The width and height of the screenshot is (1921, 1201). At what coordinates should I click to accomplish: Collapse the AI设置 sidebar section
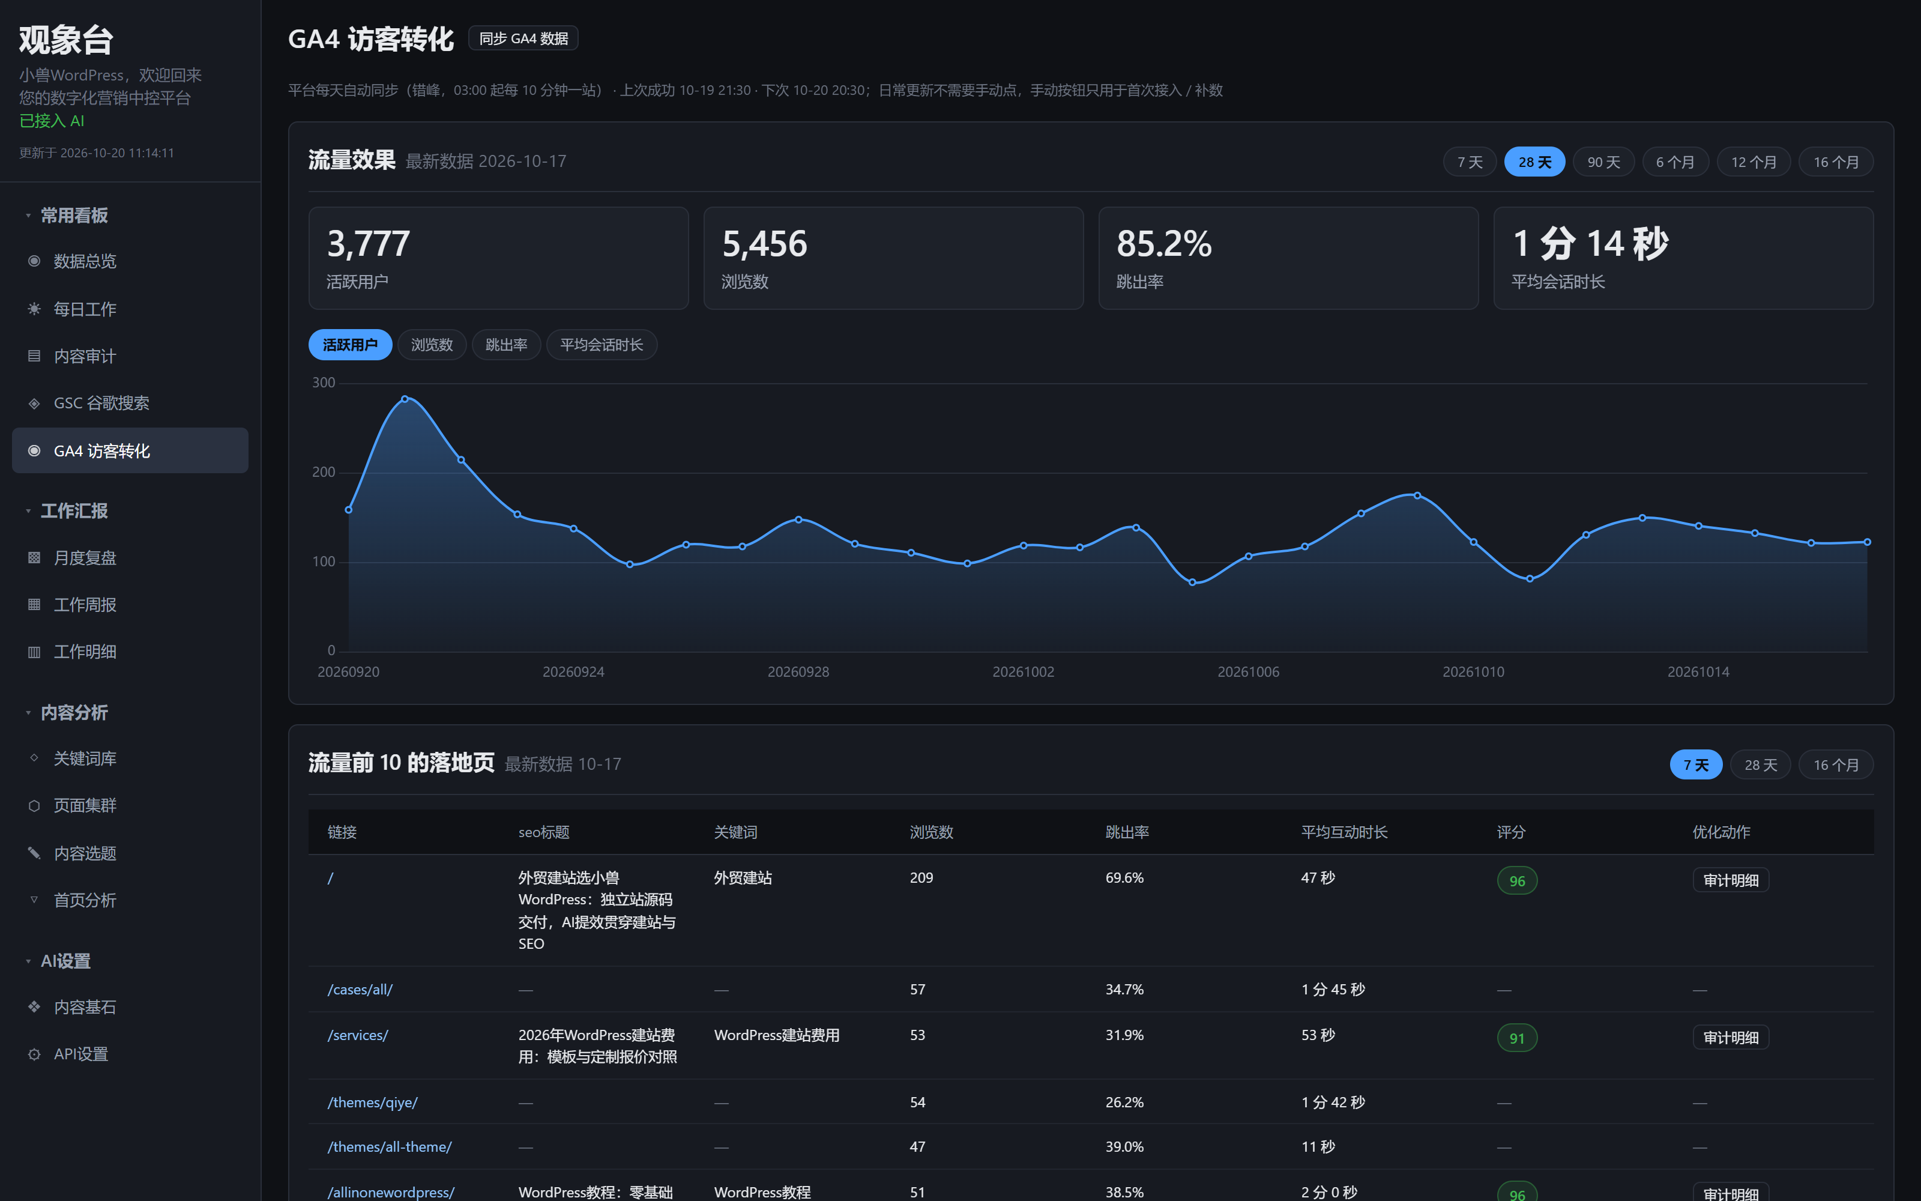click(x=29, y=961)
